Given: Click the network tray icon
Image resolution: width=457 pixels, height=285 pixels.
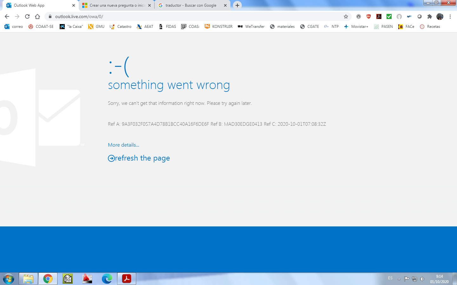Looking at the screenshot, I should click(x=414, y=279).
